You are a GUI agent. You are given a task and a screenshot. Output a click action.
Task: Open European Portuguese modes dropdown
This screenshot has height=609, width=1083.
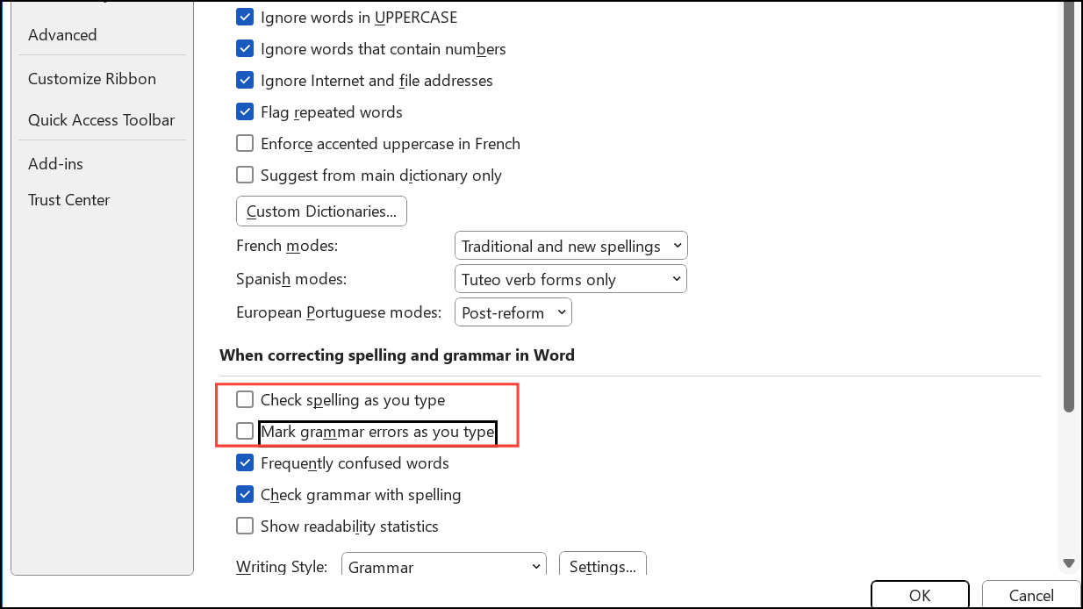coord(513,312)
